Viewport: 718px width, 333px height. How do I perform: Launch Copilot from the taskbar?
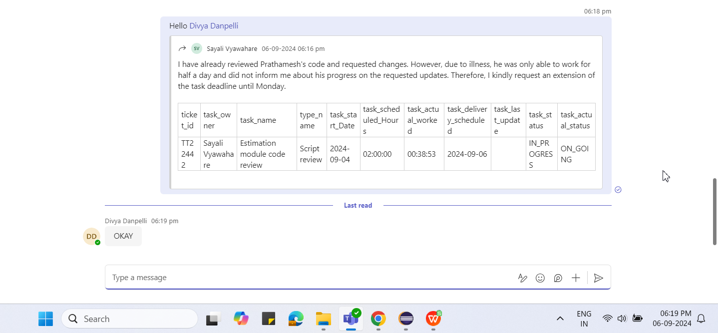pyautogui.click(x=241, y=319)
